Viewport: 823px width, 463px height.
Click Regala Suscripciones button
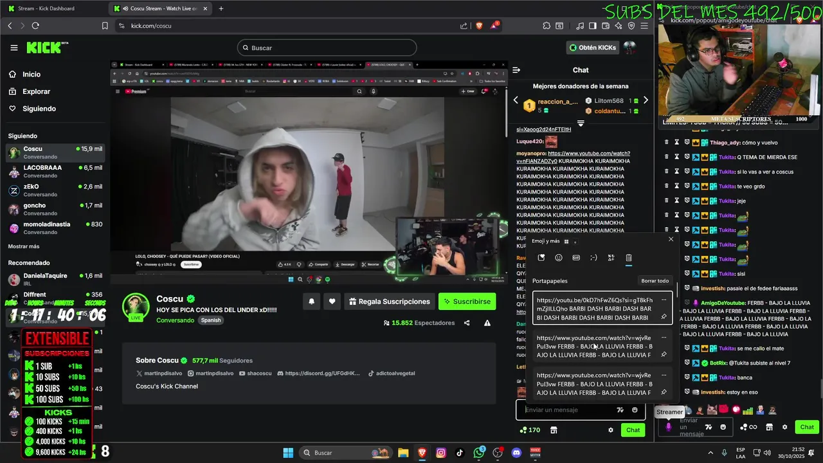pyautogui.click(x=390, y=302)
